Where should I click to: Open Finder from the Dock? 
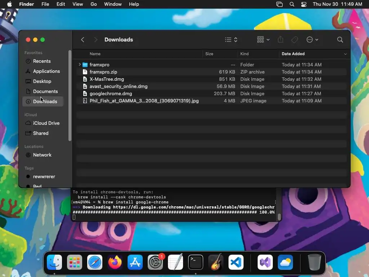pos(54,262)
